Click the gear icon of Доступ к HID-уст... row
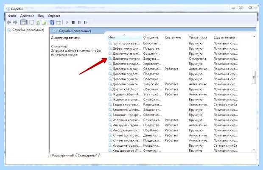263x170 pixels. pos(110,89)
